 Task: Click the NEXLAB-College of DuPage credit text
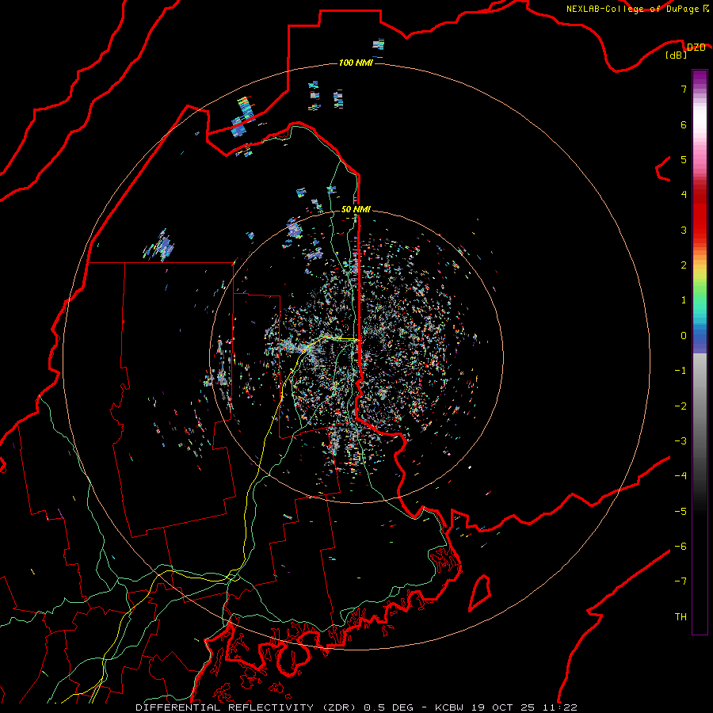[634, 9]
